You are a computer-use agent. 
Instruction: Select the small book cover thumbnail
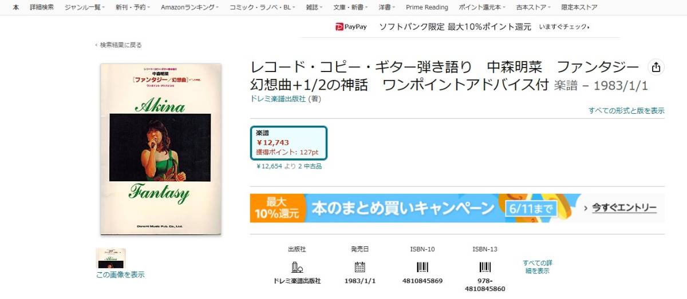coord(110,258)
